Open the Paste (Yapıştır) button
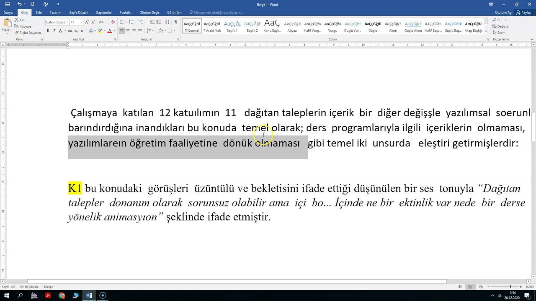This screenshot has height=301, width=536. 7,26
